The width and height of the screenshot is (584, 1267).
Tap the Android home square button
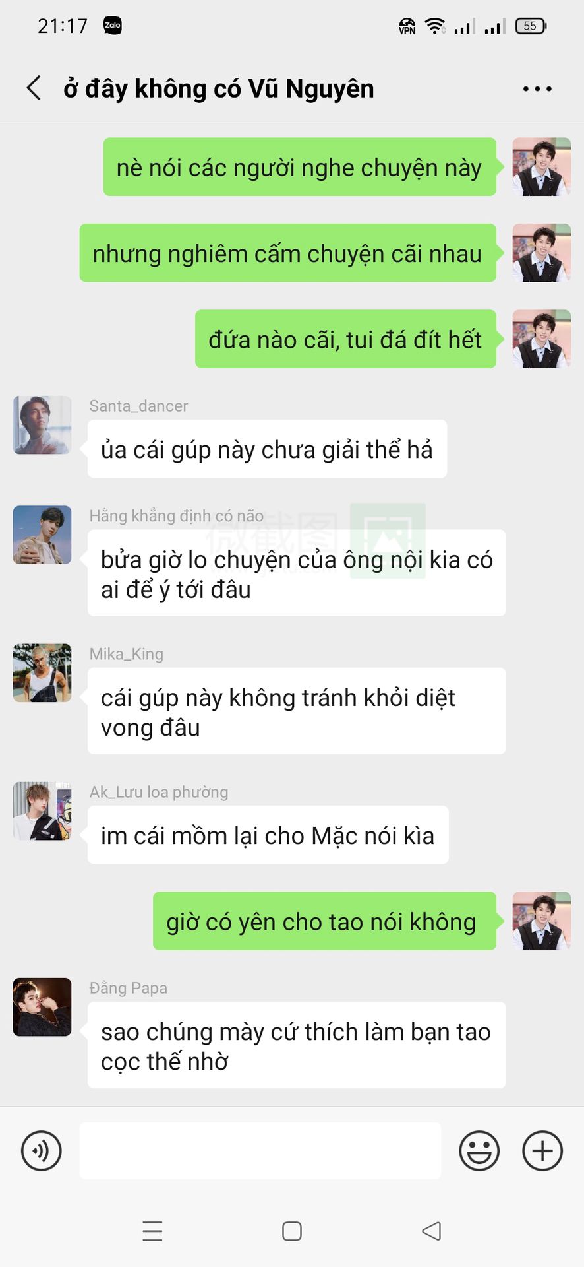point(292,1231)
